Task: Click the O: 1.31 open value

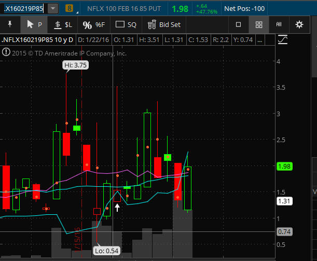Action: click(124, 40)
